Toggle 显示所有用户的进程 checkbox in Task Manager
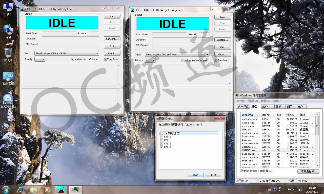The image size is (324, 194). pyautogui.click(x=242, y=171)
